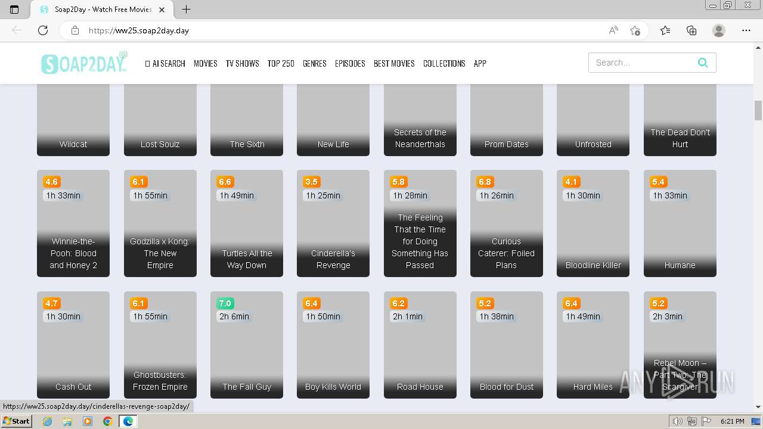
Task: Open the New Life movie card
Action: [x=333, y=120]
